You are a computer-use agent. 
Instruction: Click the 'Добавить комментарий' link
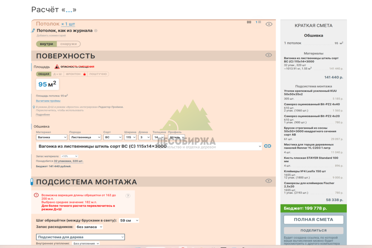[x=51, y=36]
